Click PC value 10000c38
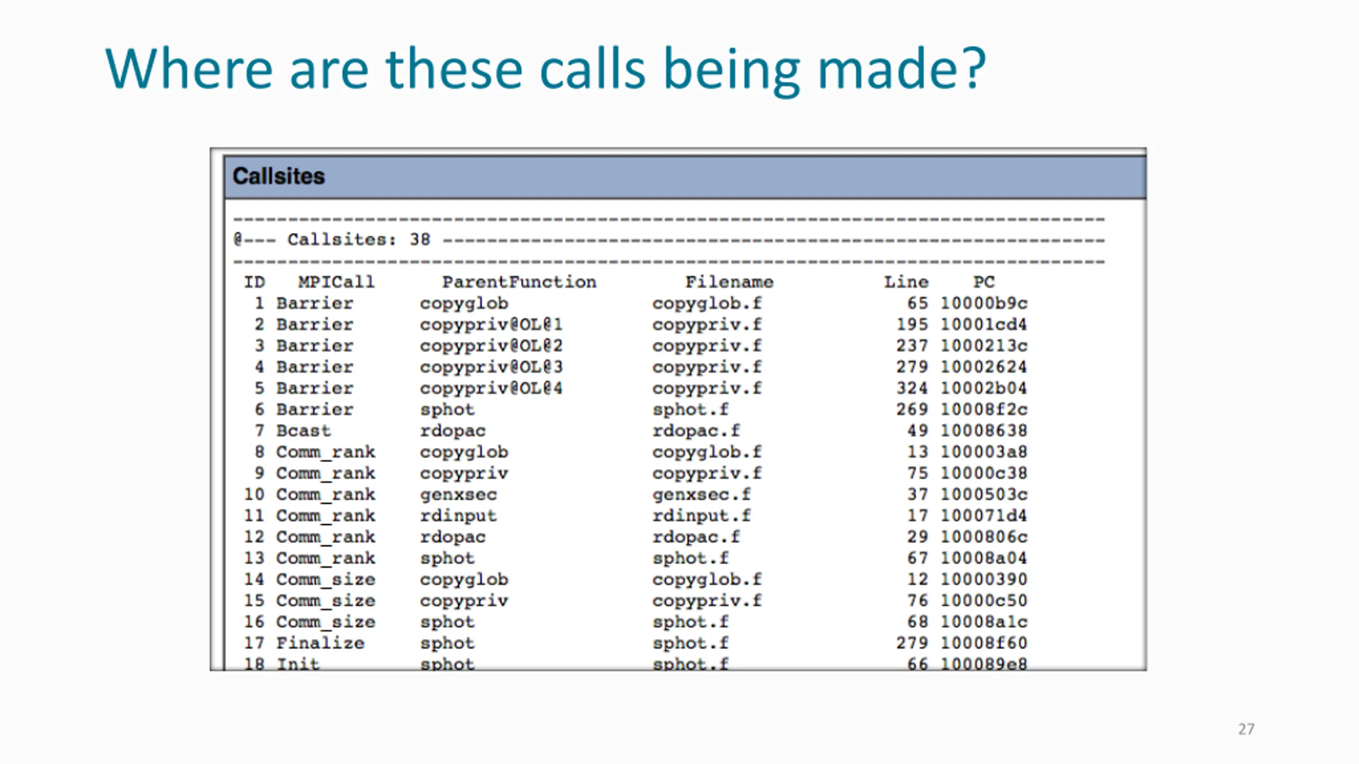Viewport: 1359px width, 764px height. coord(984,473)
